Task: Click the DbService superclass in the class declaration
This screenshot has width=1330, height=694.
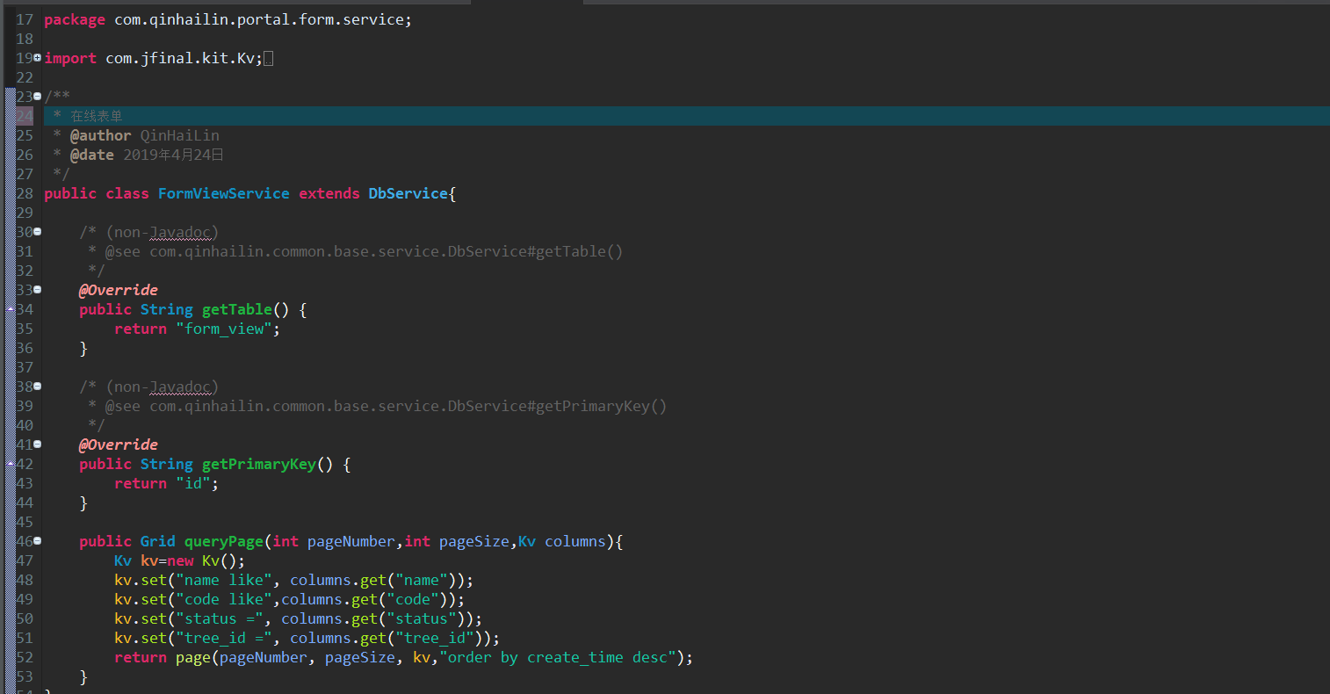Action: [x=408, y=193]
